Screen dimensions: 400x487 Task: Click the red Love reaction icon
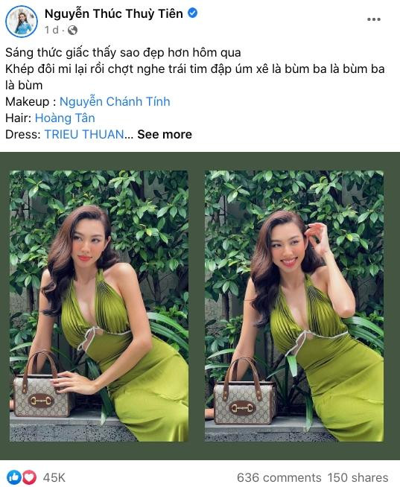(28, 477)
